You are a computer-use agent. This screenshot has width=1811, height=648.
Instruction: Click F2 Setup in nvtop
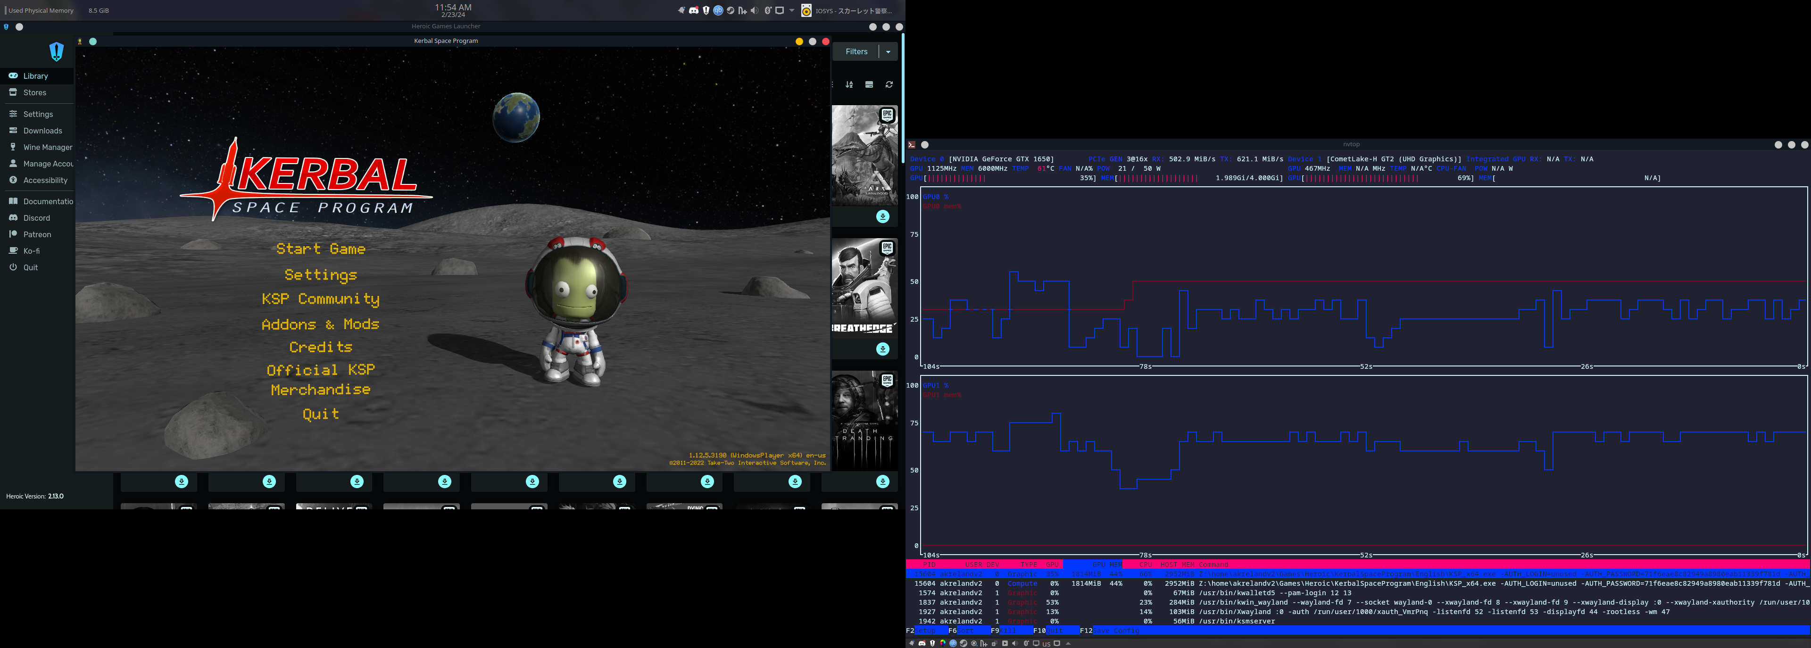(x=927, y=631)
